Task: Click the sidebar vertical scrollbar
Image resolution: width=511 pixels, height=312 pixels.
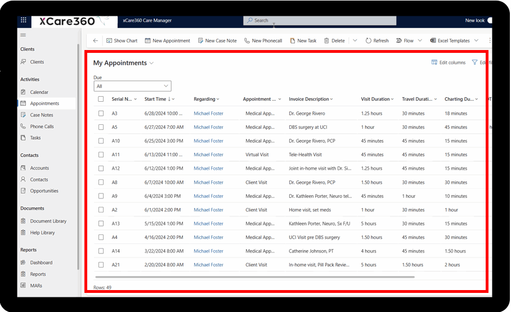Action: point(78,156)
